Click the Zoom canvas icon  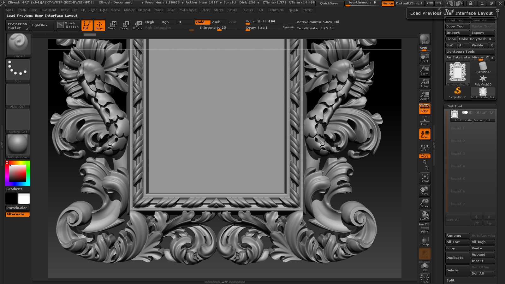(425, 70)
